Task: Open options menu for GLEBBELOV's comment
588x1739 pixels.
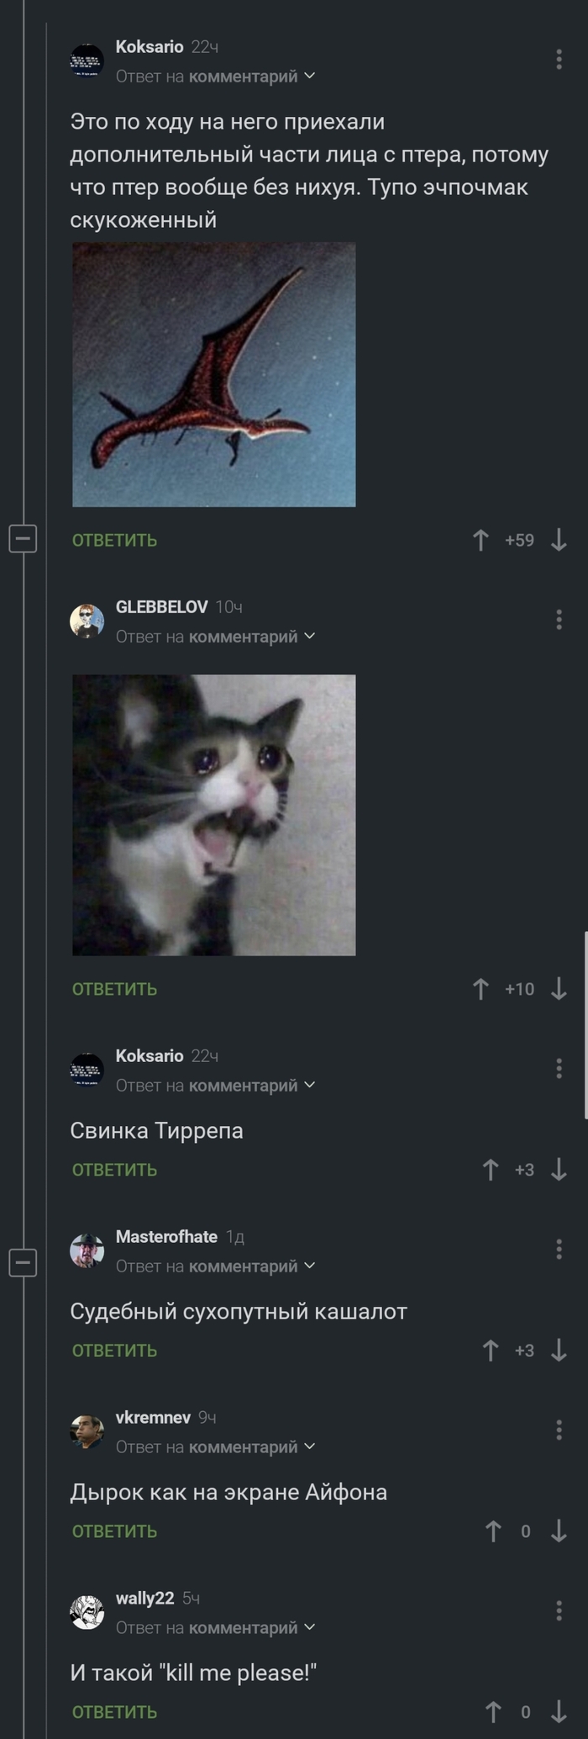Action: click(x=559, y=620)
